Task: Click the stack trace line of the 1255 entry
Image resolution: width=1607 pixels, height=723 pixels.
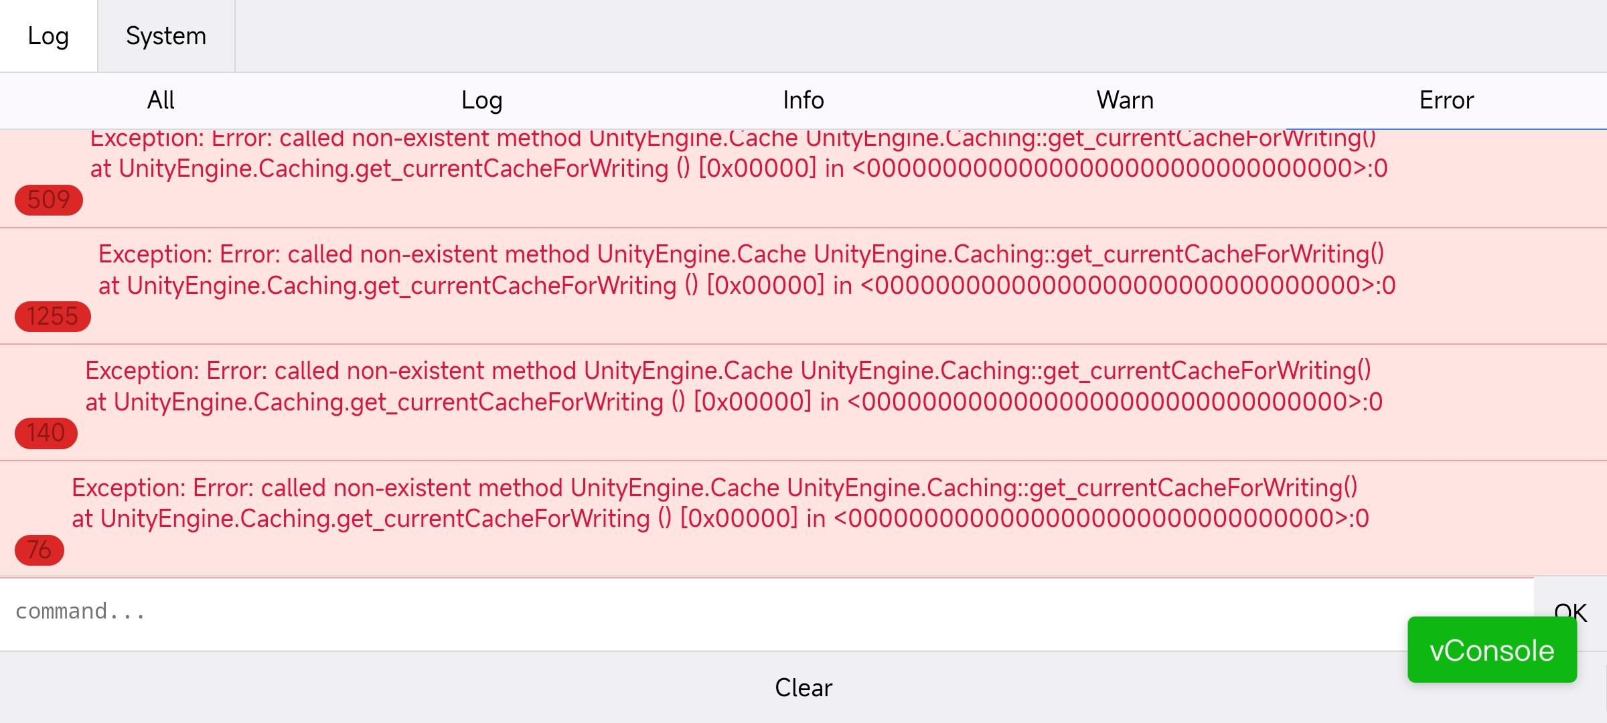Action: point(747,286)
